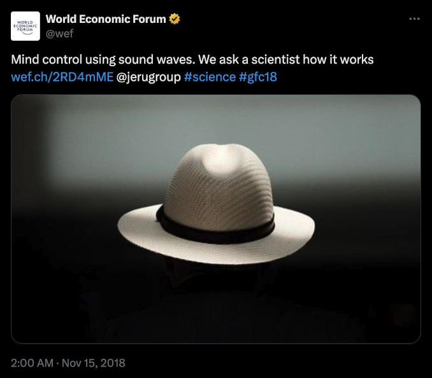Click the 2:00 AM post time
Image resolution: width=432 pixels, height=378 pixels.
coord(33,363)
